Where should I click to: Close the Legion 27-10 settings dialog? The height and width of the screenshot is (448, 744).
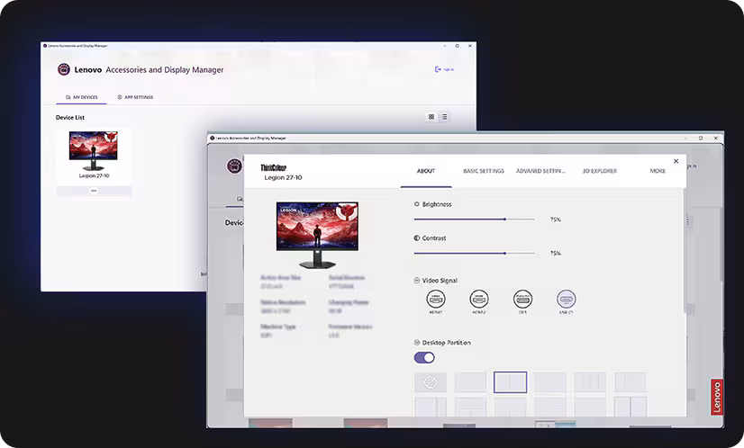point(676,162)
